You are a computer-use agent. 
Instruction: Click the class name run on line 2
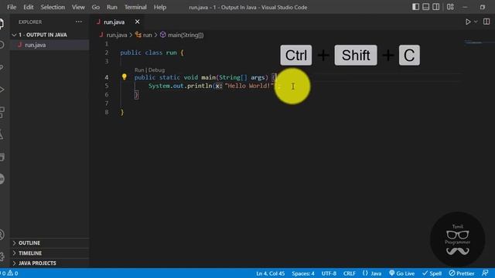click(172, 53)
